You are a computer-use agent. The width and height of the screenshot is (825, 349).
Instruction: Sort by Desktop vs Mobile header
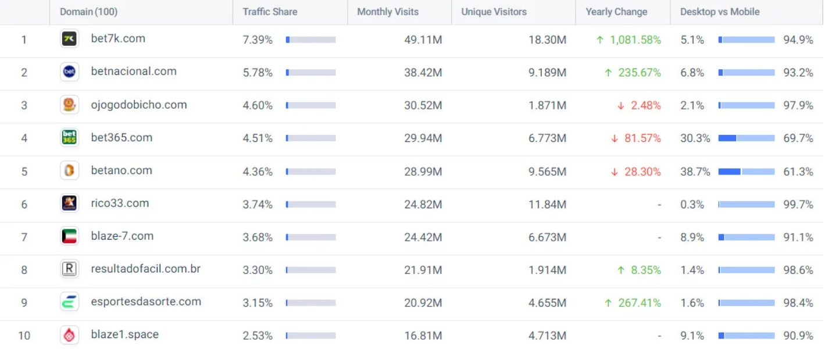click(720, 12)
